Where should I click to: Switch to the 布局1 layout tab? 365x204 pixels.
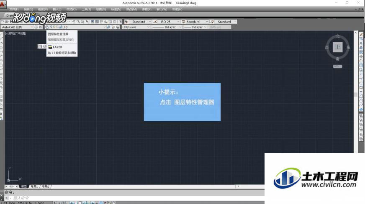click(x=34, y=186)
